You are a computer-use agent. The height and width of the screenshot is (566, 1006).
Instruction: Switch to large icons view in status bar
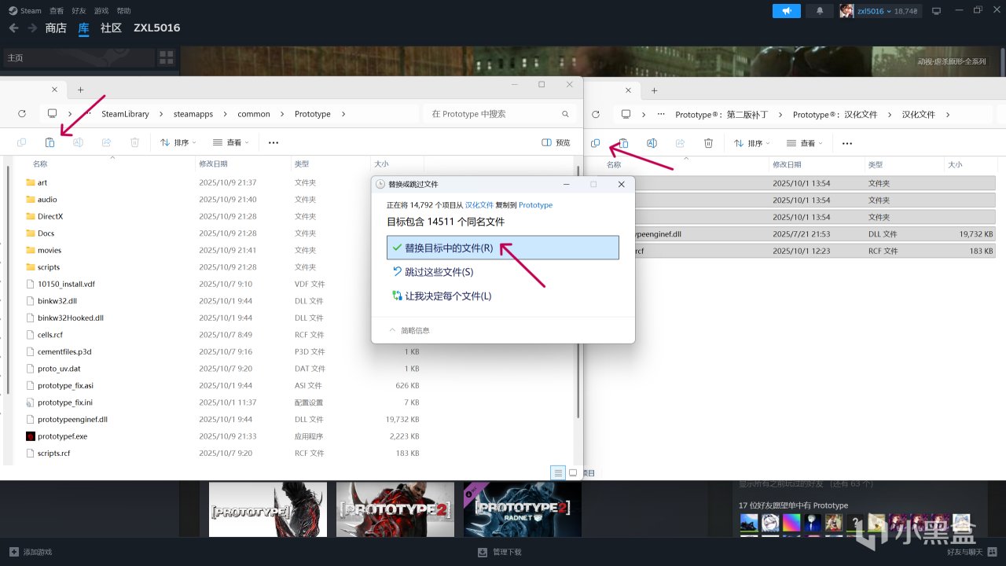click(573, 472)
